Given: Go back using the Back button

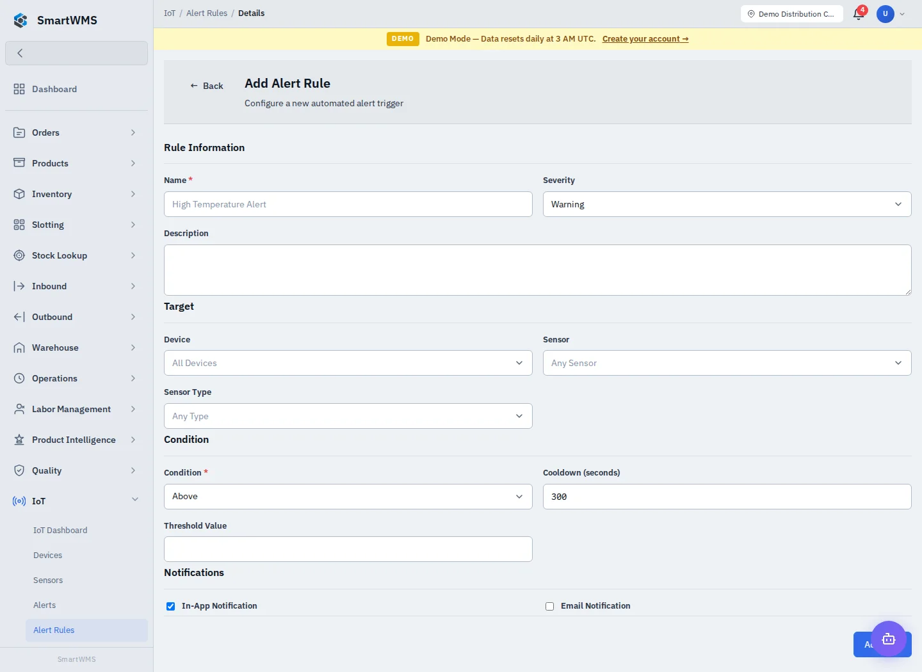Looking at the screenshot, I should (207, 86).
